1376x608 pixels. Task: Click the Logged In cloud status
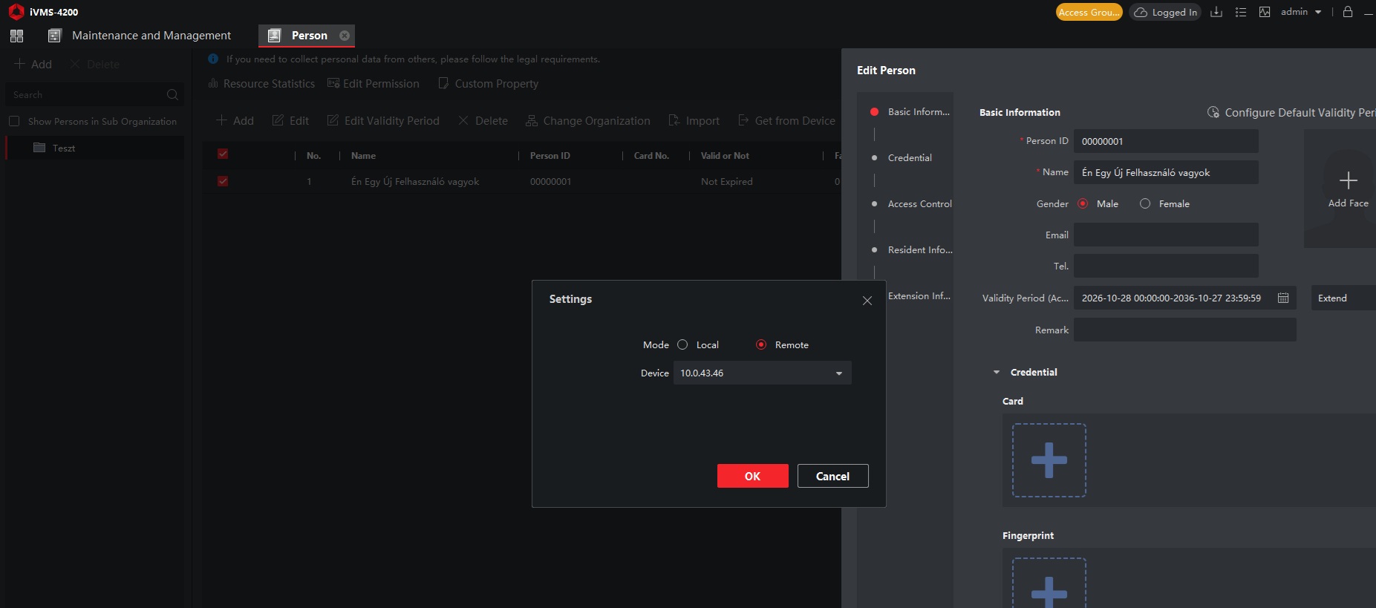pyautogui.click(x=1165, y=12)
